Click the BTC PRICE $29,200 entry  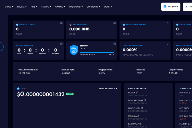184,110
